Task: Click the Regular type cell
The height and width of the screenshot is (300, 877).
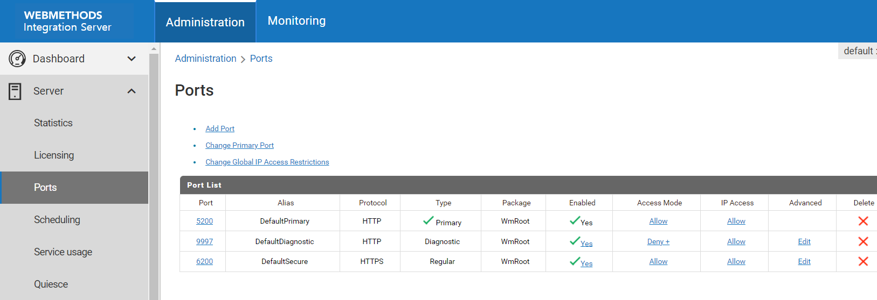Action: [442, 261]
